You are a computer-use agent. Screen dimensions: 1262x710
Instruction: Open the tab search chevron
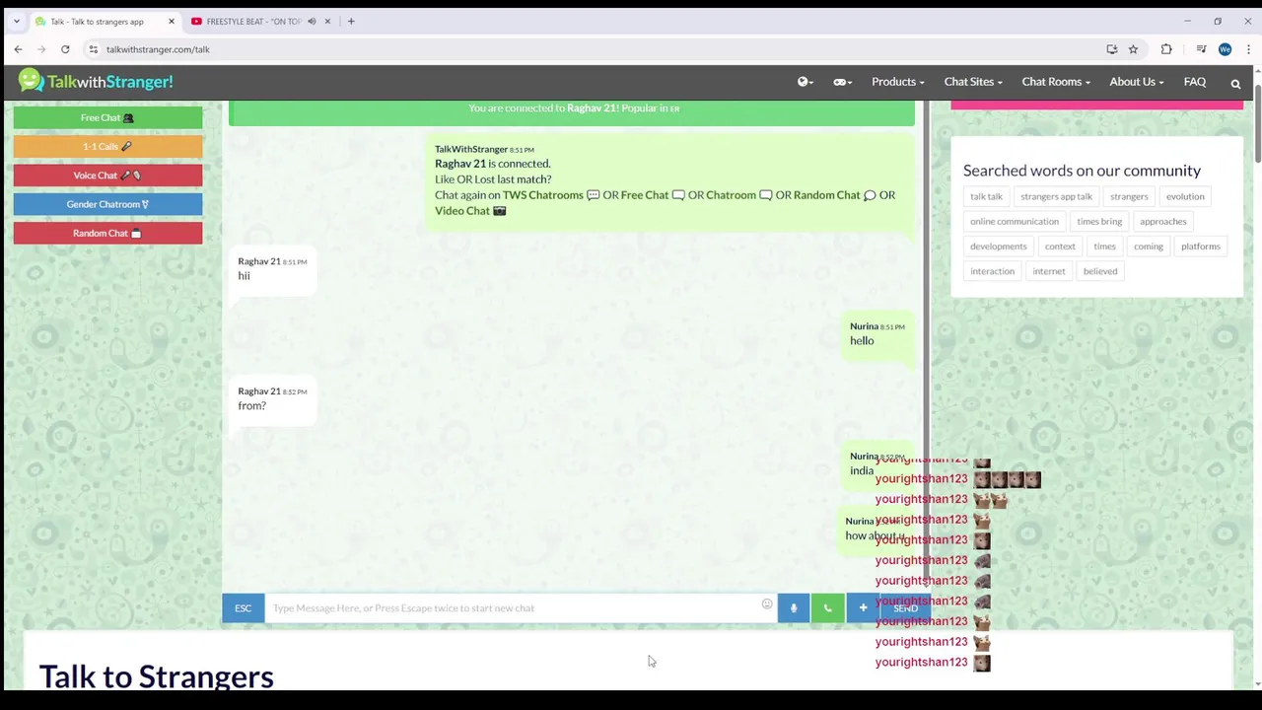click(16, 21)
